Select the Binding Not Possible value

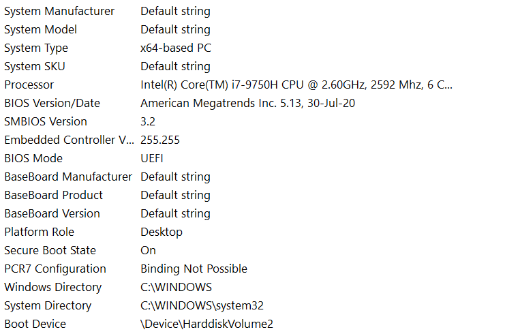pyautogui.click(x=194, y=269)
